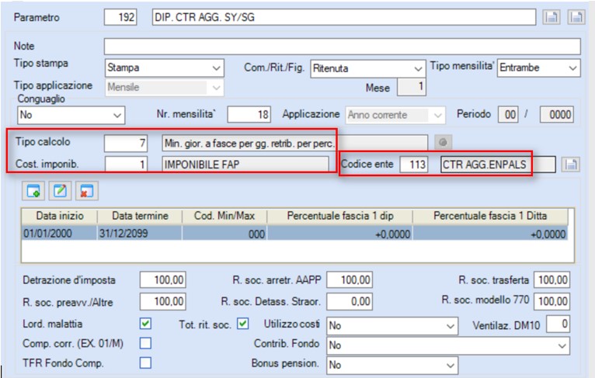Click the delete row icon with red X

coord(86,191)
